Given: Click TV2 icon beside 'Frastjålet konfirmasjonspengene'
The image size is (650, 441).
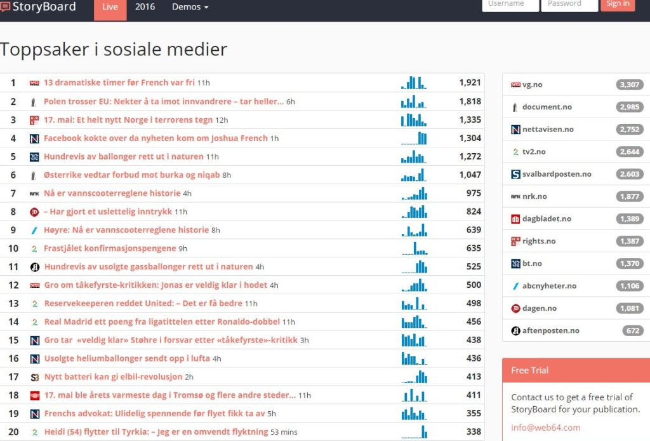Looking at the screenshot, I should pyautogui.click(x=34, y=249).
